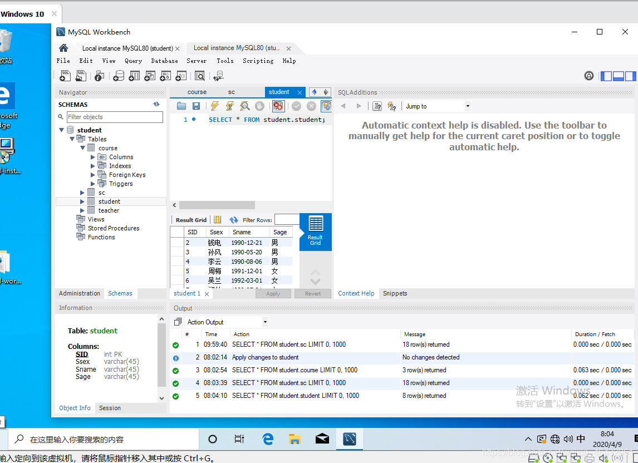
Task: Click the Filter objects search field
Action: click(115, 117)
